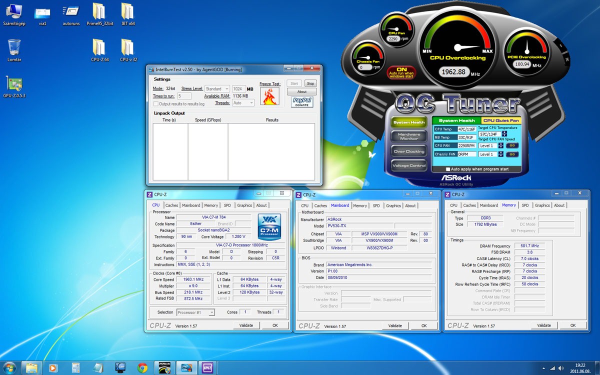Open Graphics tab in Mainboard CPU-Z window

[393, 205]
